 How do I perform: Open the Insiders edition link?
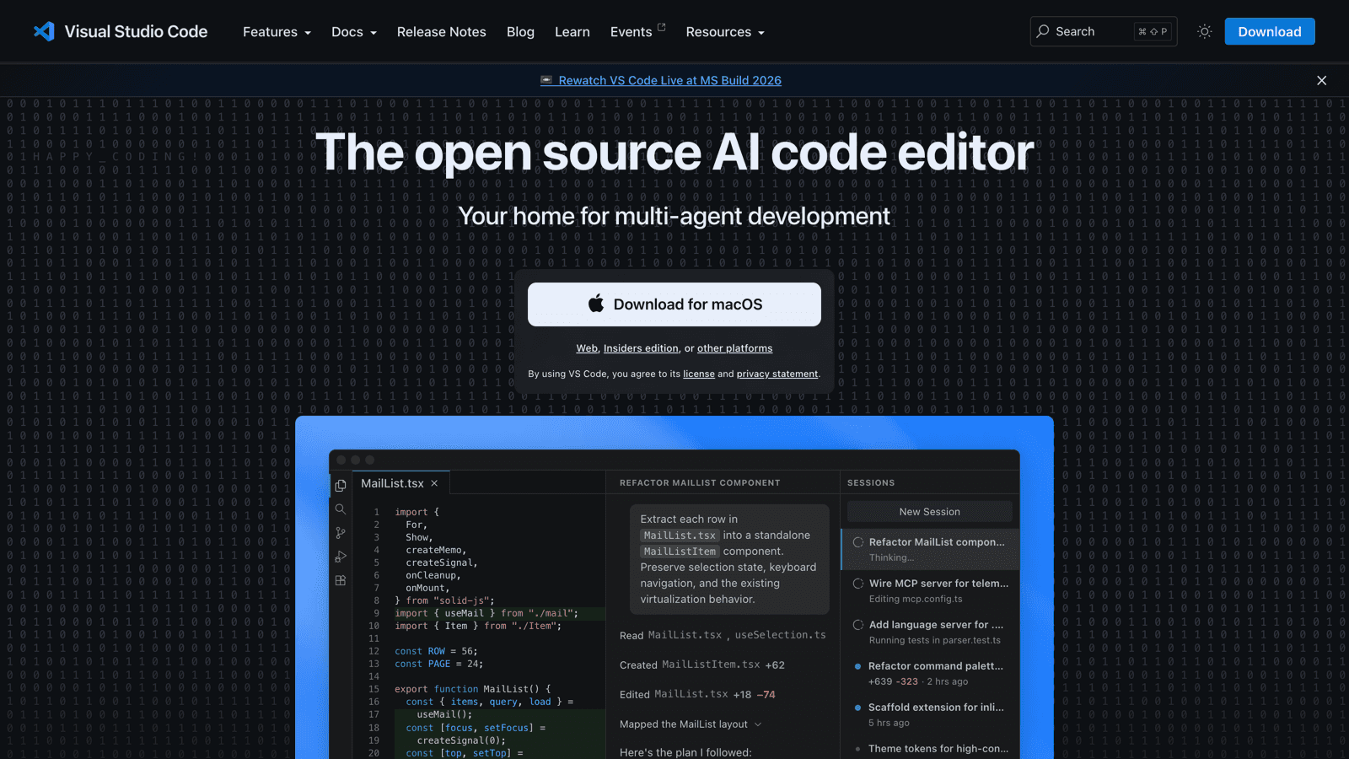click(x=641, y=348)
